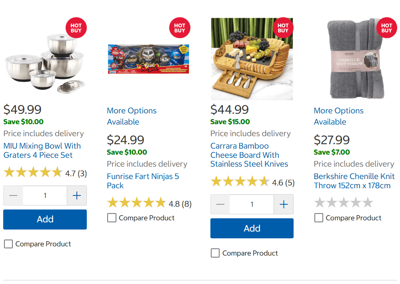Increase MIU Mixing Bowl quantity with plus icon
400x284 pixels.
click(77, 195)
